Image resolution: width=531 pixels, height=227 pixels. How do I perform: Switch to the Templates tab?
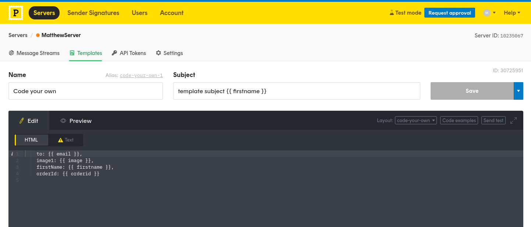tap(85, 53)
